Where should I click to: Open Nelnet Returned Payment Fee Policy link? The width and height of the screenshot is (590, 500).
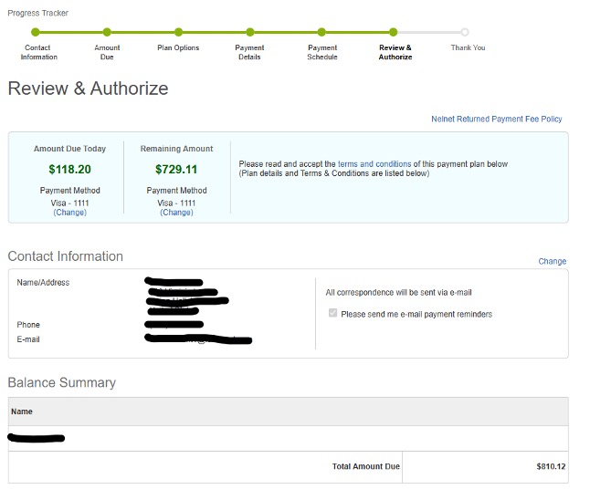coord(496,120)
